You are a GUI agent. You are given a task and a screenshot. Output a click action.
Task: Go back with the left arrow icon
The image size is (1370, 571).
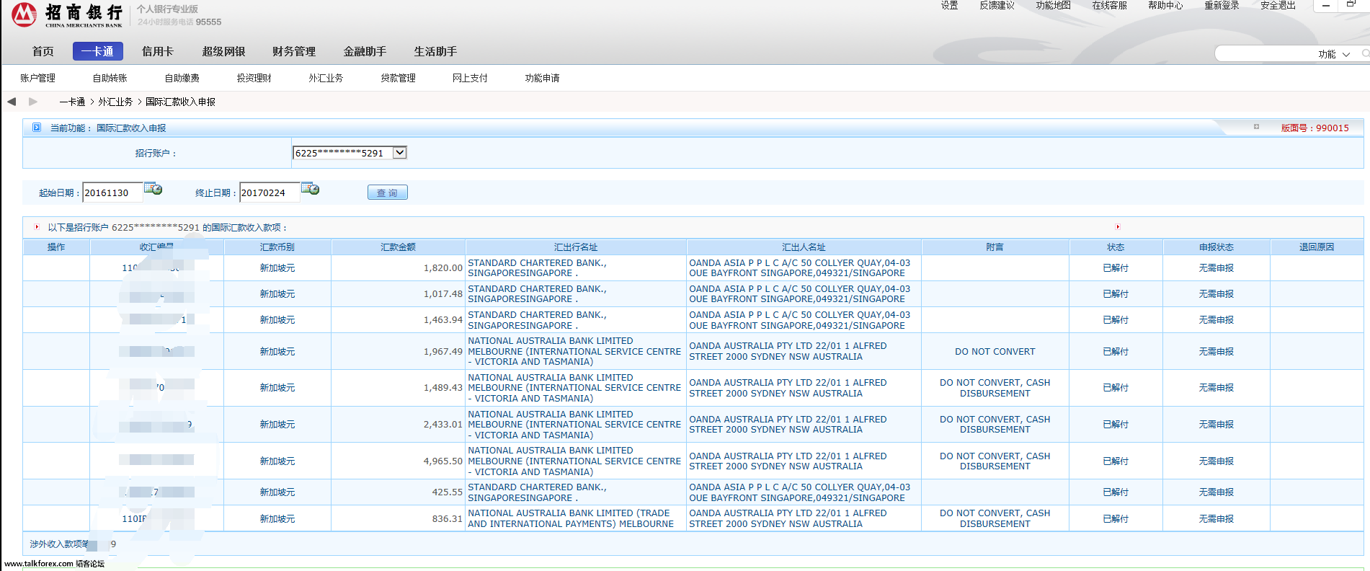pos(12,102)
